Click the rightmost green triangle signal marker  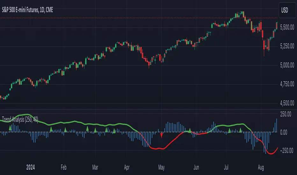pyautogui.click(x=241, y=130)
